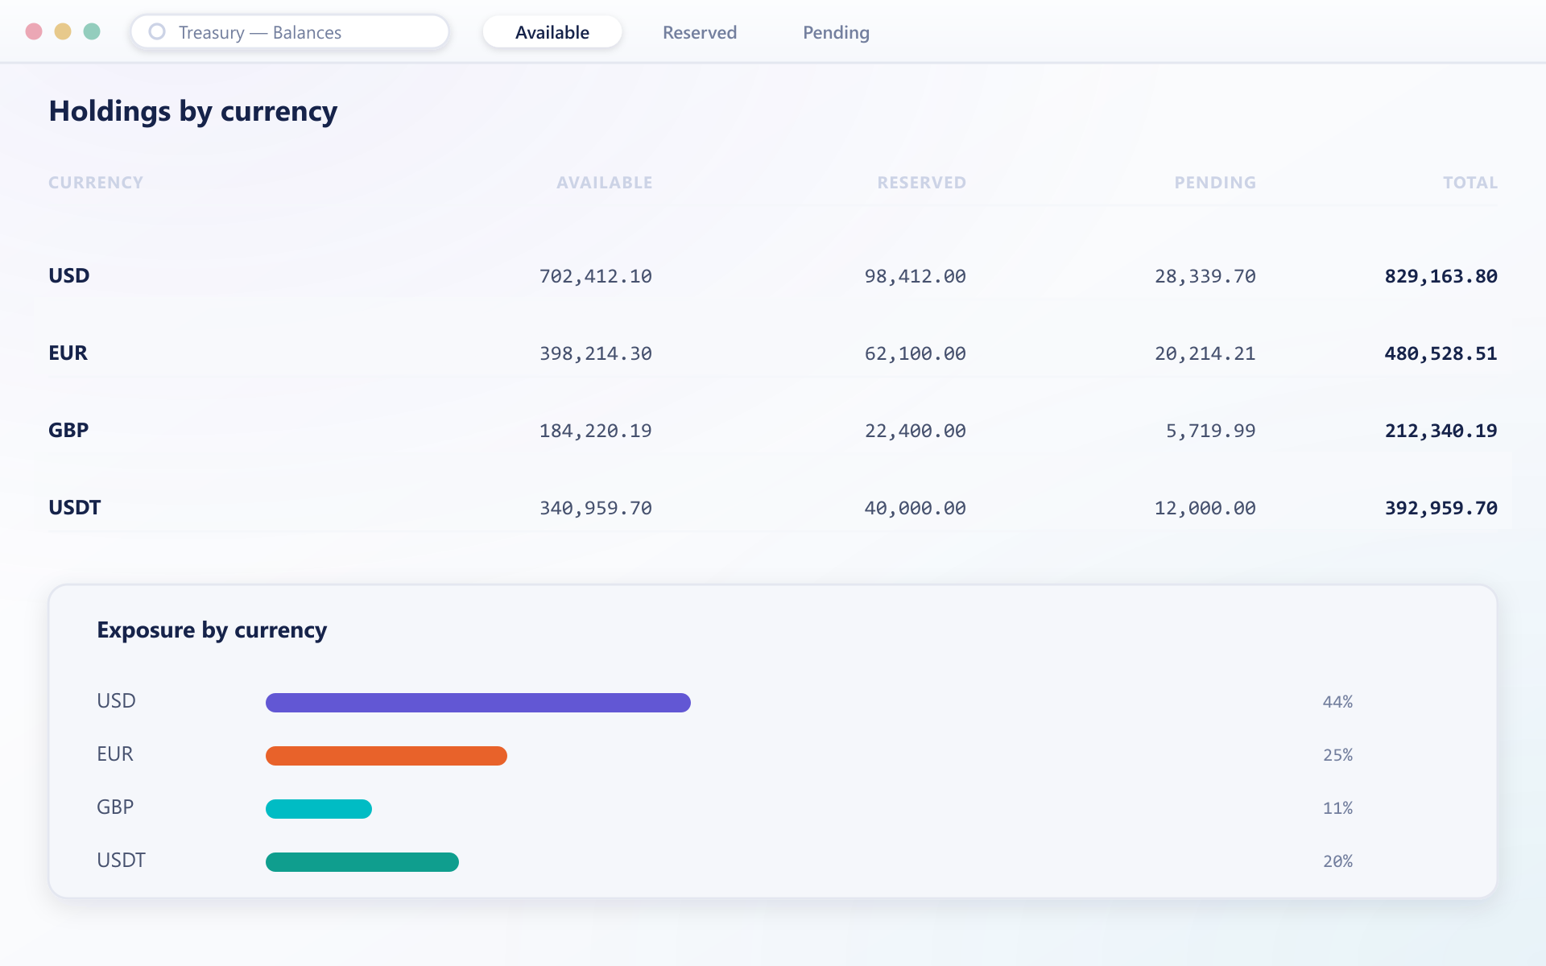Click USD reserved value 98,412.00
Image resolution: width=1546 pixels, height=966 pixels.
coord(916,276)
